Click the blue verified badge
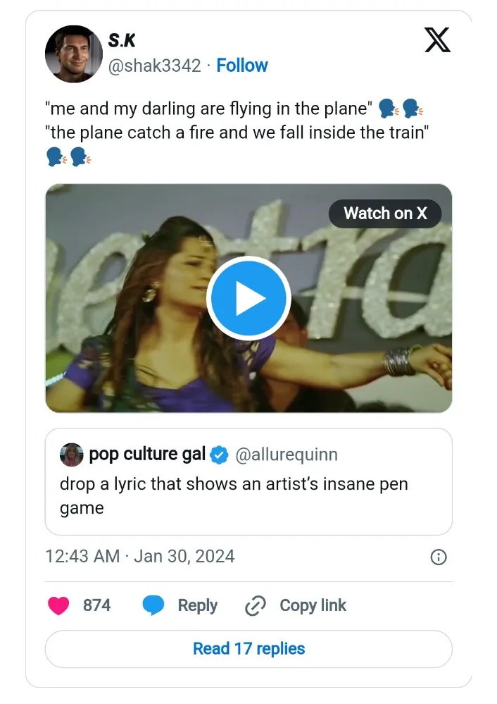Image resolution: width=497 pixels, height=704 pixels. (220, 455)
